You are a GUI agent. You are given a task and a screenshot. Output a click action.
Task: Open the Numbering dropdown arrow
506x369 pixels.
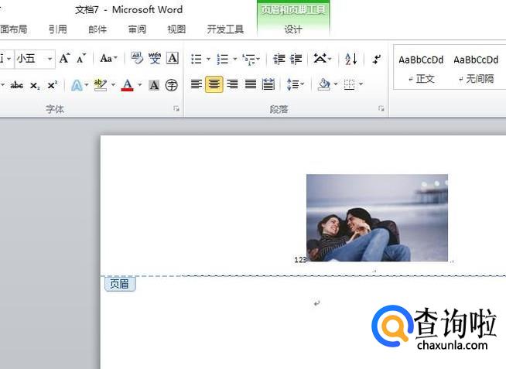[x=235, y=59]
